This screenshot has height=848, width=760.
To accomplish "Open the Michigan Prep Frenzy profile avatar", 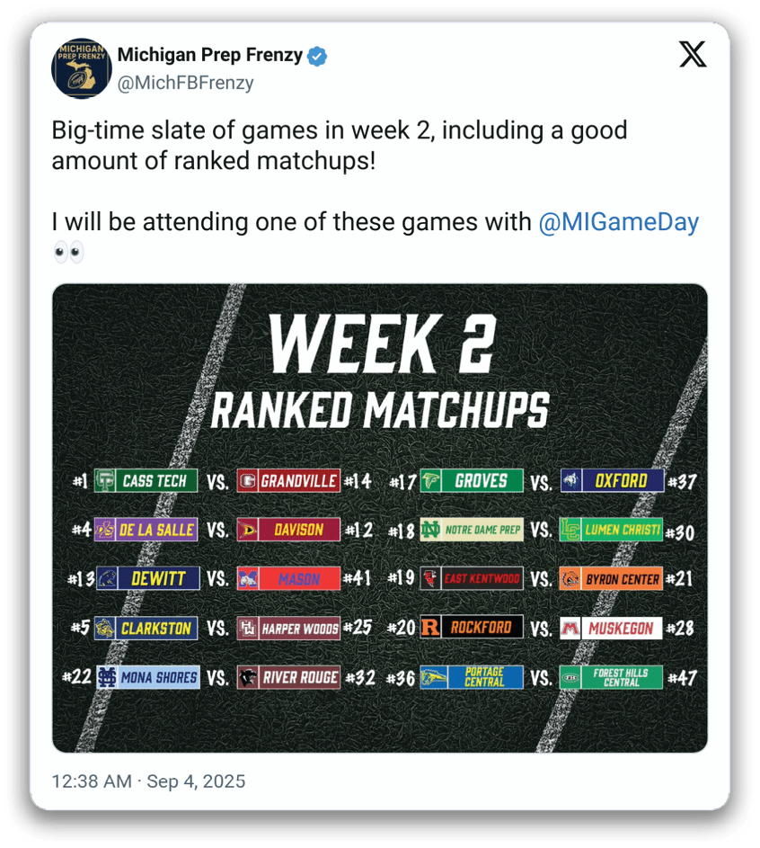I will point(81,67).
